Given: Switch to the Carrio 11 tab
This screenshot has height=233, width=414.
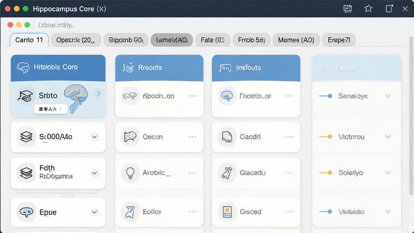Looking at the screenshot, I should point(29,40).
